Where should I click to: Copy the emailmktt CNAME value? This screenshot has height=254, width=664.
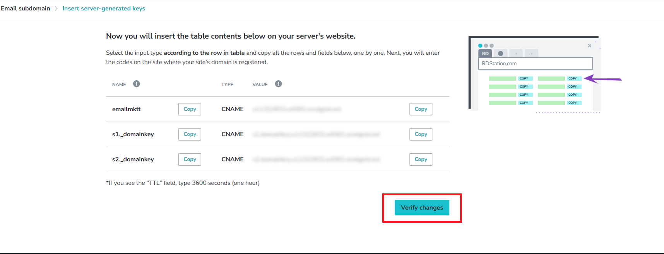pyautogui.click(x=421, y=109)
